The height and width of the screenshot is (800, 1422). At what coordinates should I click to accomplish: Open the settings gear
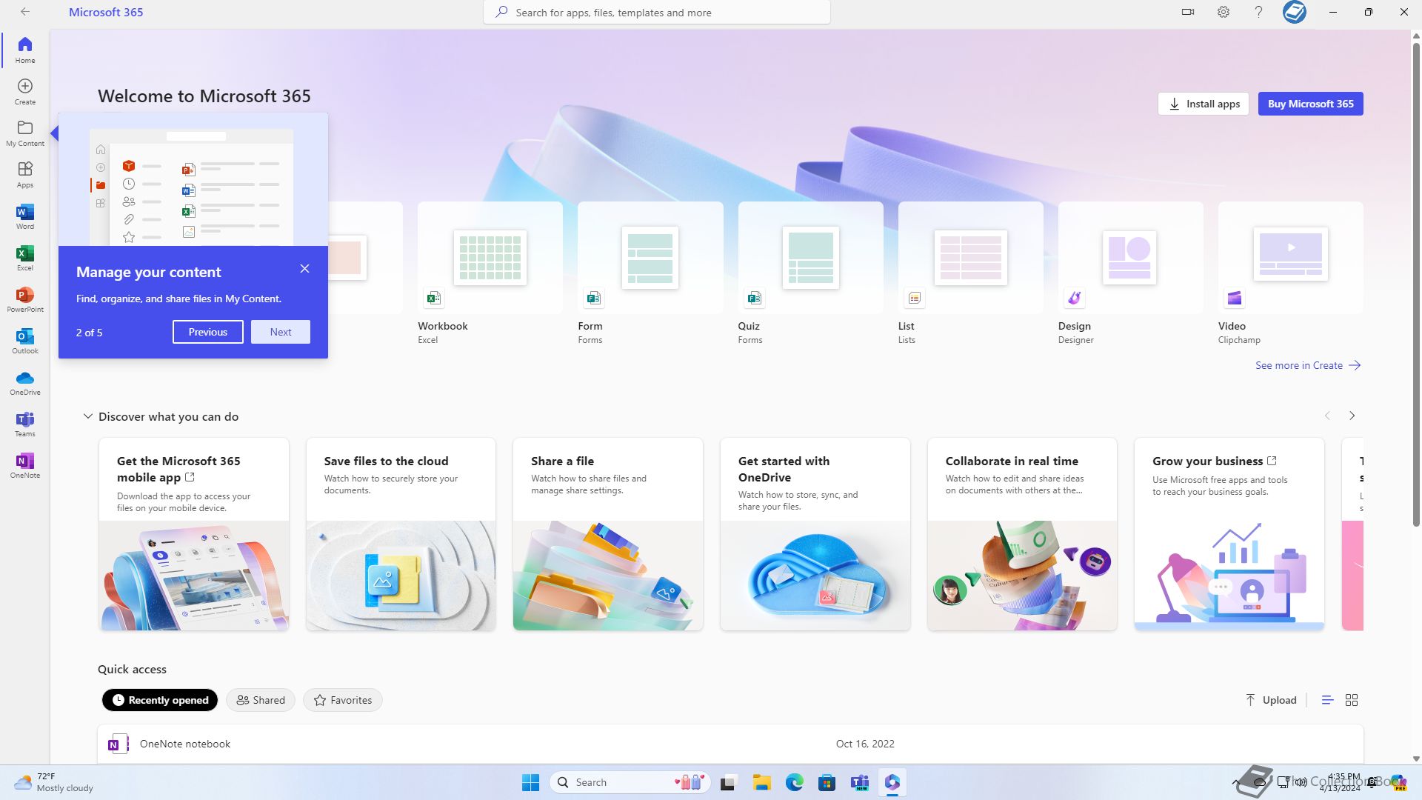[1224, 12]
